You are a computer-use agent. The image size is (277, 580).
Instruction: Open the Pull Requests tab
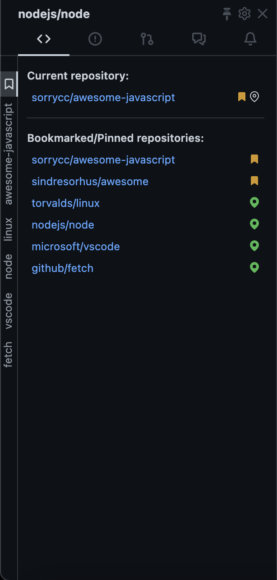(x=147, y=39)
